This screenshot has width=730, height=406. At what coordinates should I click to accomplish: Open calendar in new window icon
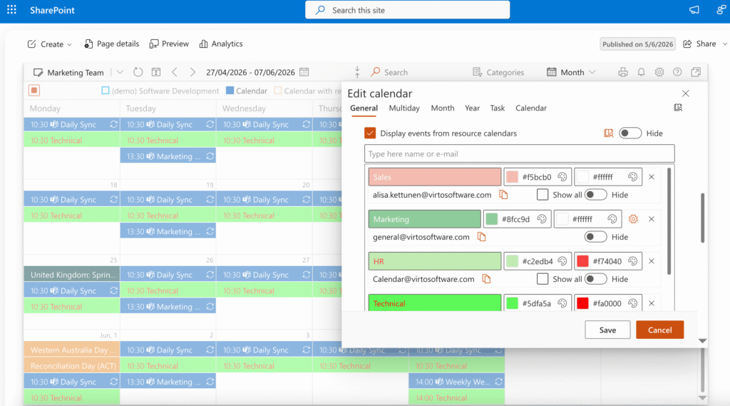(696, 72)
